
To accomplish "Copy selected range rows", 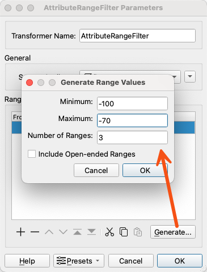I will point(124,232).
